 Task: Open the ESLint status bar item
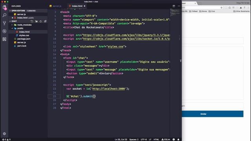pyautogui.click(x=166, y=139)
